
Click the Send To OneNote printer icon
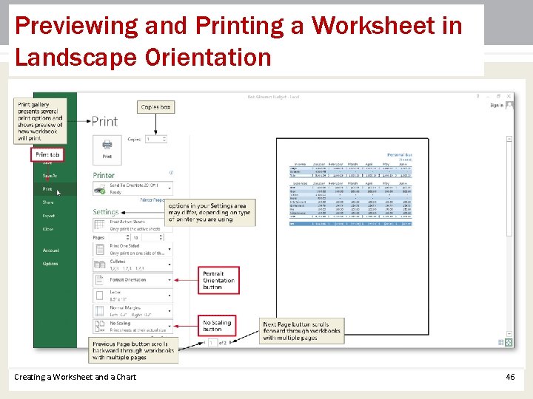click(x=99, y=189)
